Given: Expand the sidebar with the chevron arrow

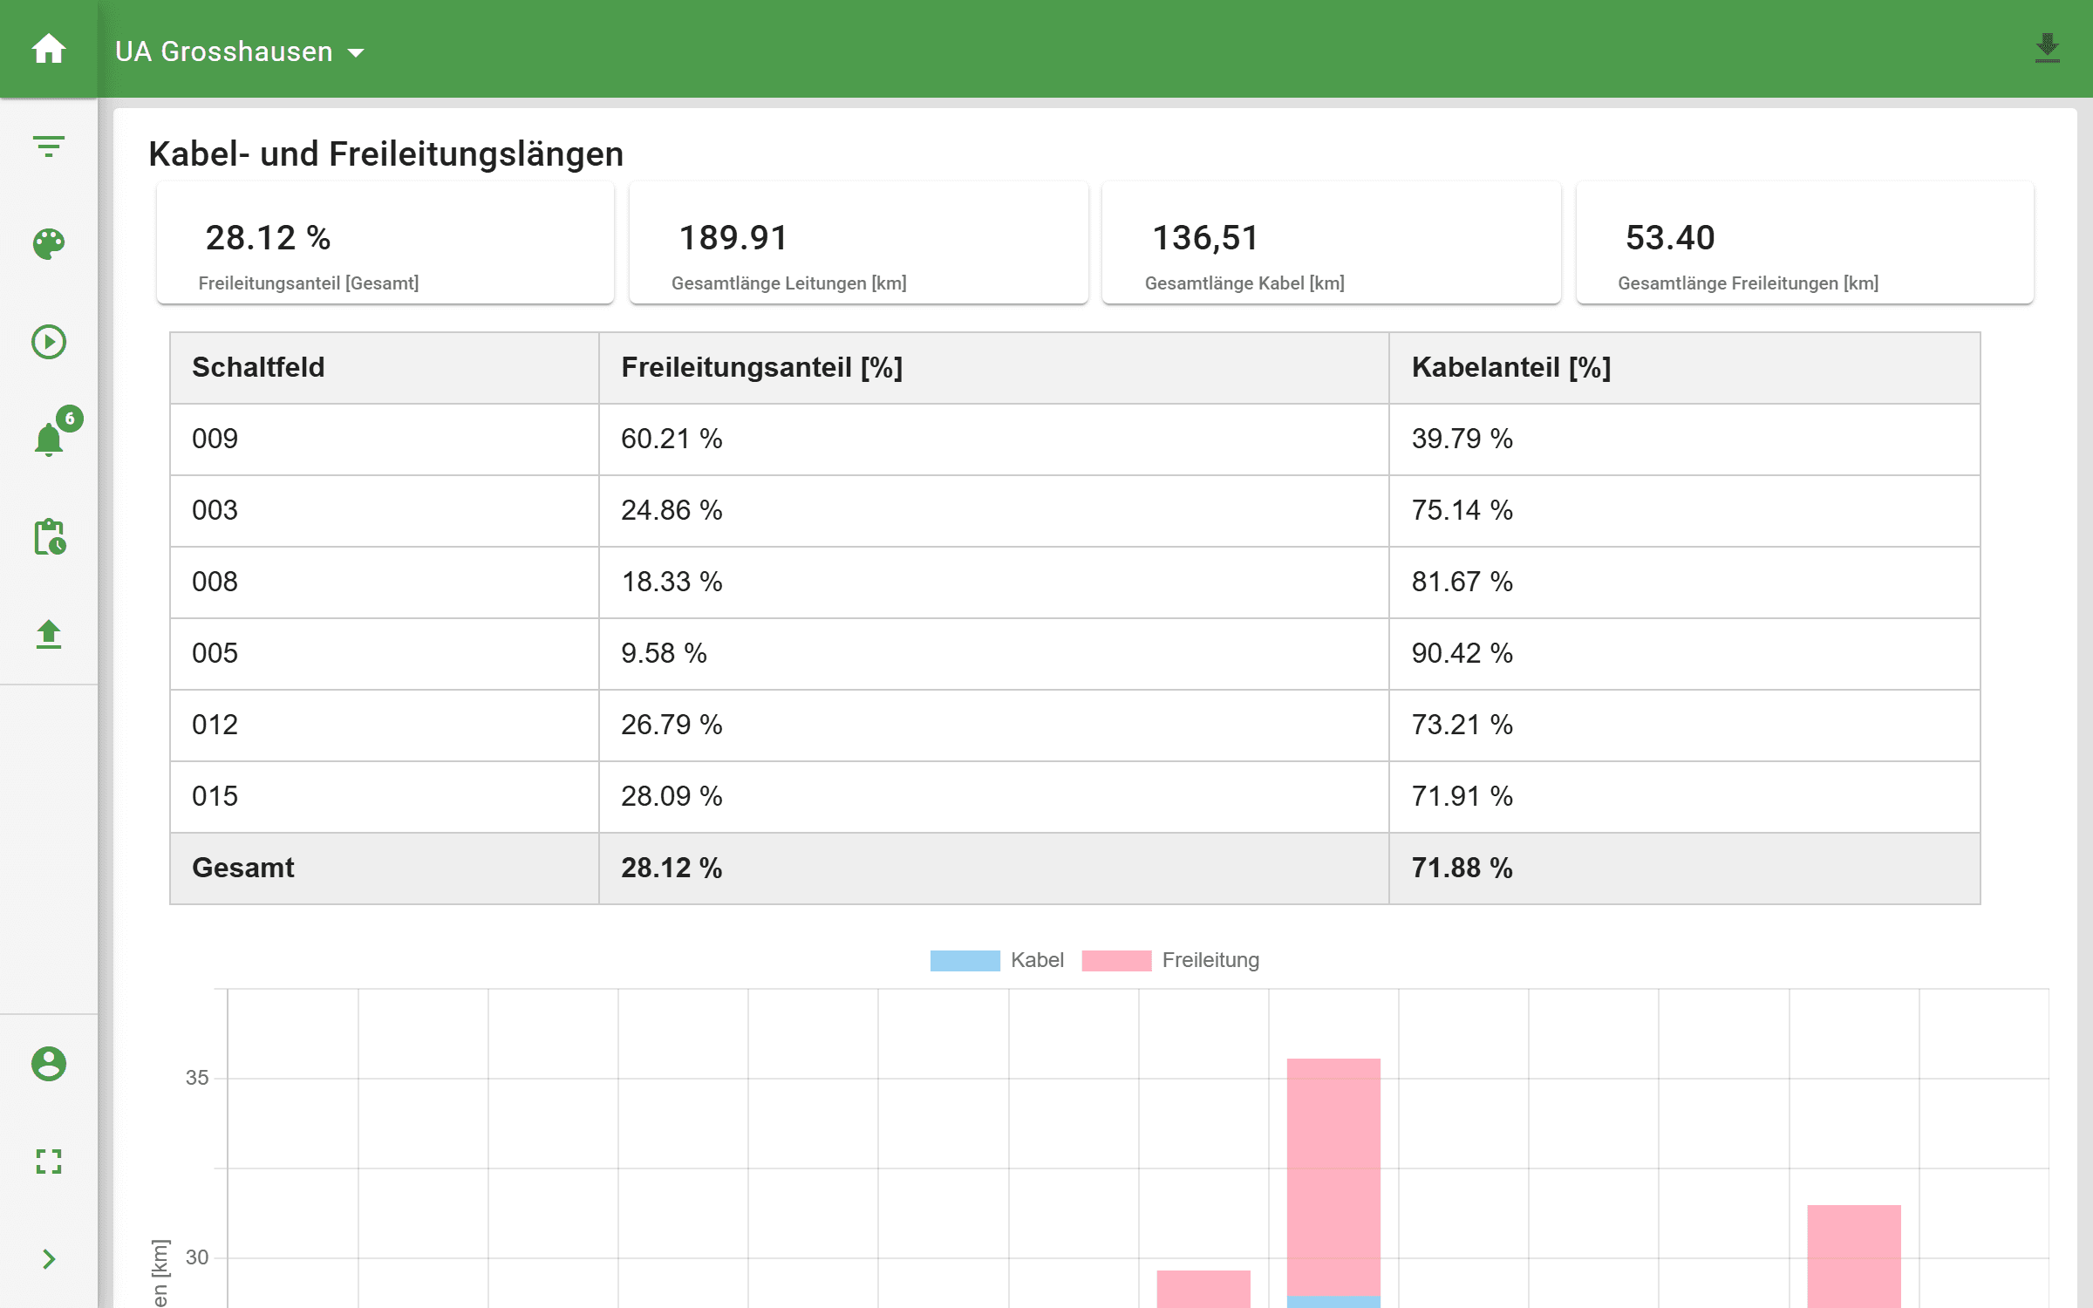Looking at the screenshot, I should [x=49, y=1258].
